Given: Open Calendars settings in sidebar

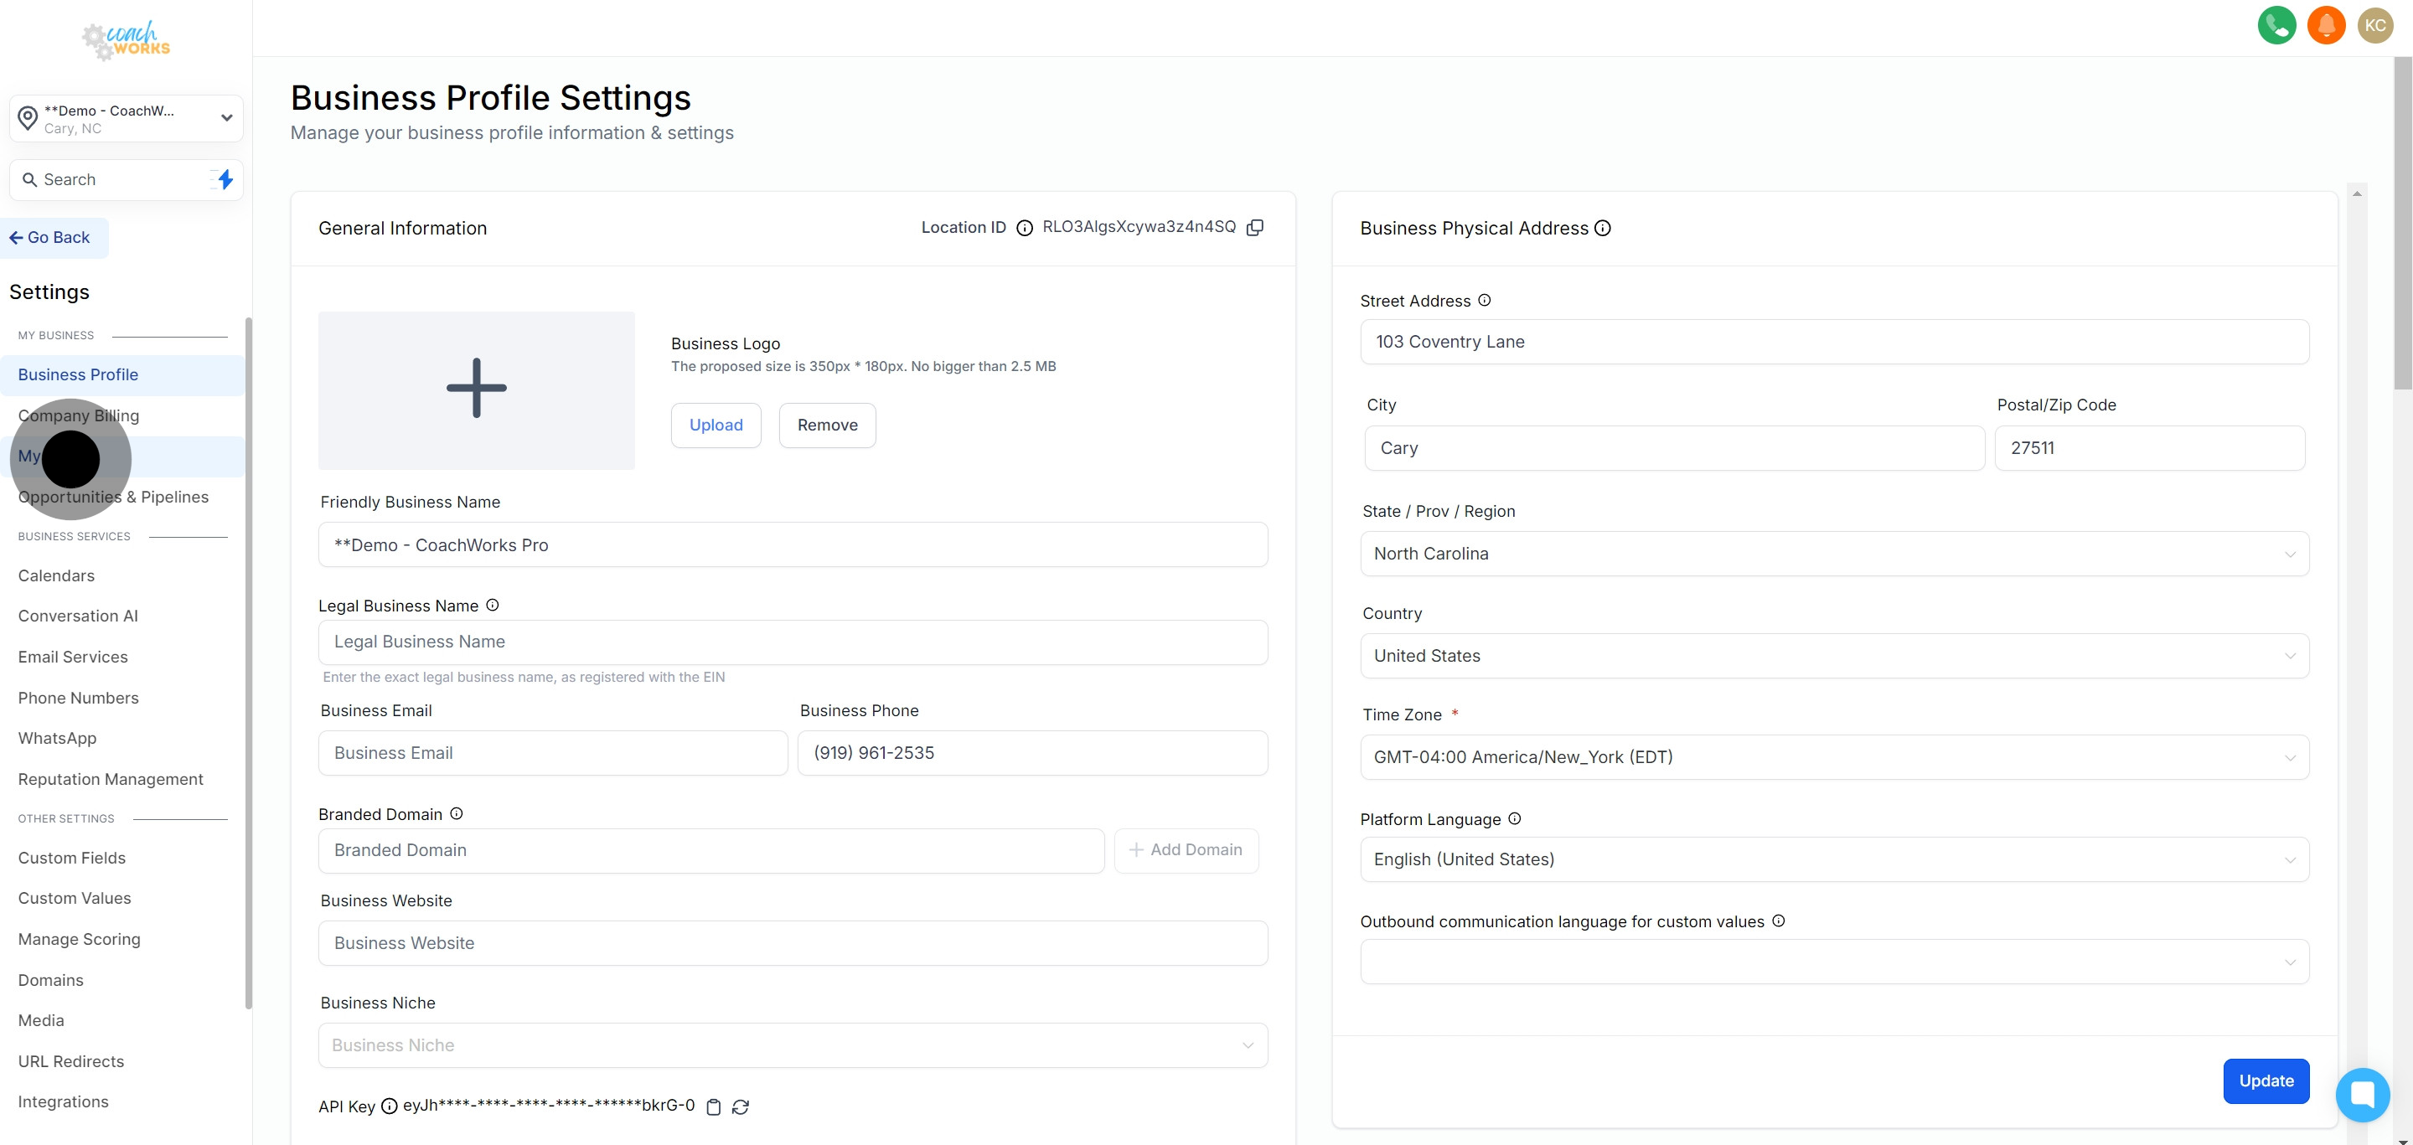Looking at the screenshot, I should pyautogui.click(x=56, y=575).
